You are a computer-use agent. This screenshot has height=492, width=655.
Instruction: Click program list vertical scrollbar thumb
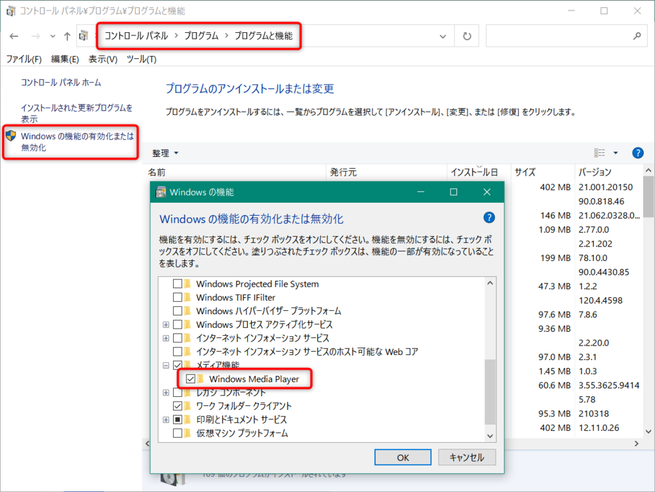(x=648, y=197)
